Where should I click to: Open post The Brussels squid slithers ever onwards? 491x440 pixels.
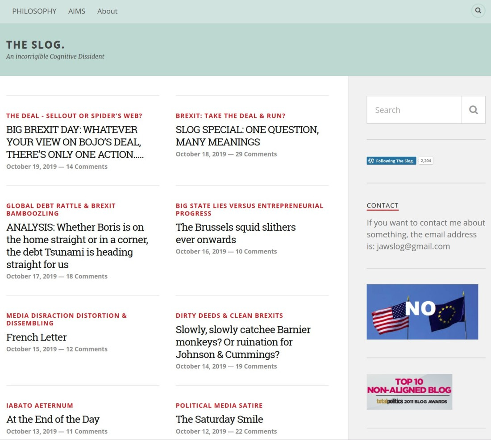pos(236,233)
